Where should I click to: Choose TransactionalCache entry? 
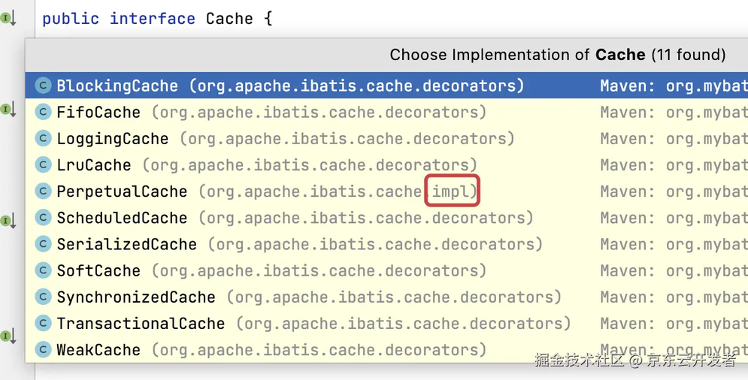pyautogui.click(x=386, y=323)
